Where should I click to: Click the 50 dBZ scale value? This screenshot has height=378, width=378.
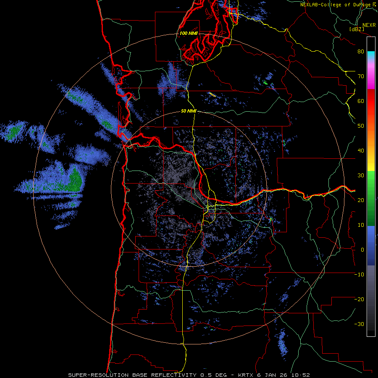click(x=361, y=126)
